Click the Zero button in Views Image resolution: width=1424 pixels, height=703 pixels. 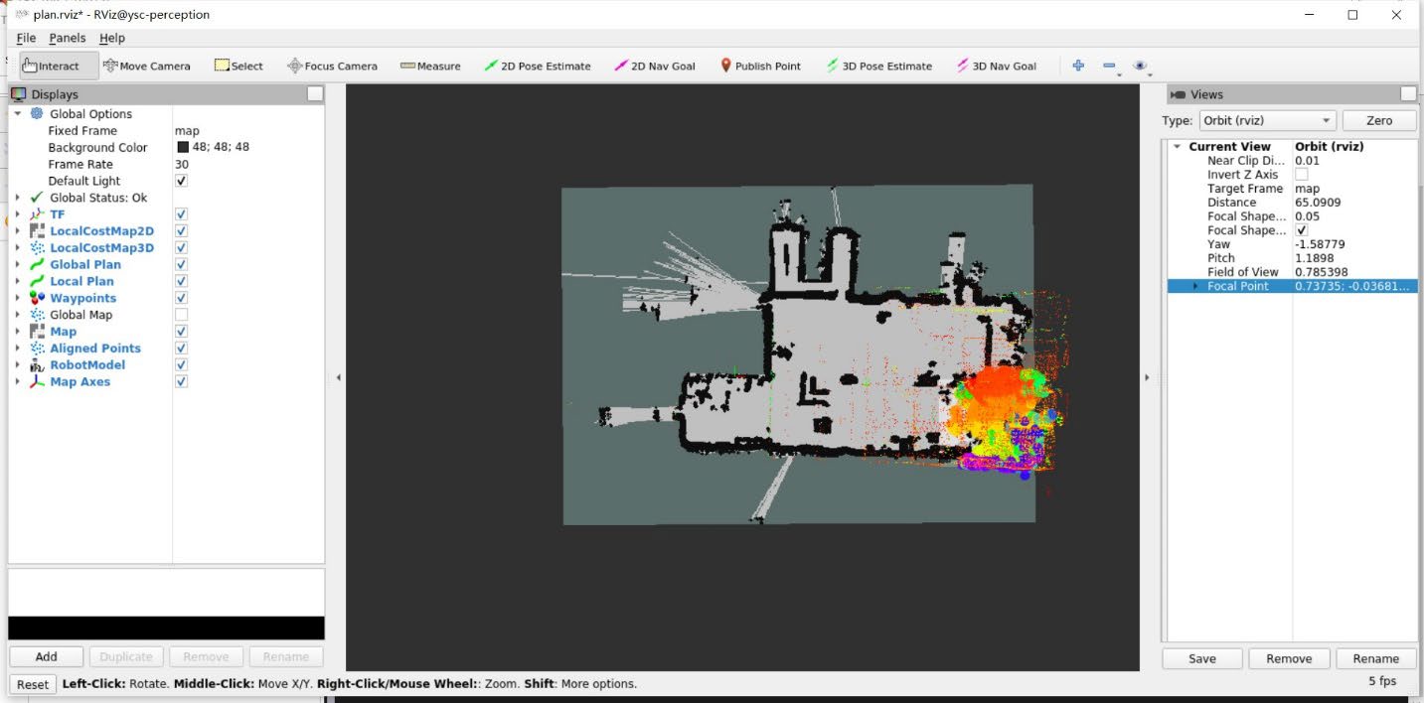coord(1379,120)
